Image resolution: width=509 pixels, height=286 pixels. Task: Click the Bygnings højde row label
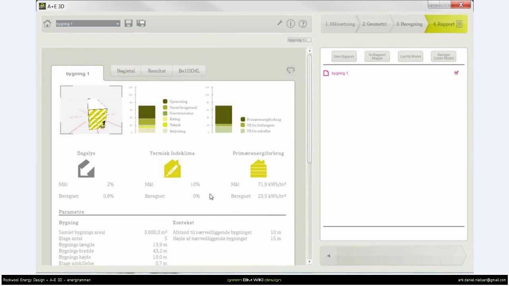point(75,257)
